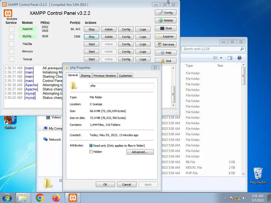This screenshot has width=271, height=203.
Task: Click the search magnifier in the cacti-1.2.24 window
Action: point(242,49)
